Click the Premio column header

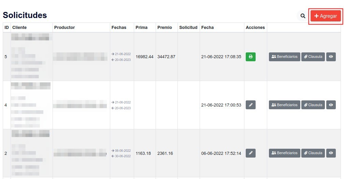[164, 28]
